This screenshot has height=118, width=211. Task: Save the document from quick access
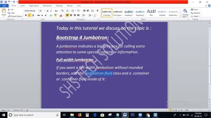[x=6, y=2]
